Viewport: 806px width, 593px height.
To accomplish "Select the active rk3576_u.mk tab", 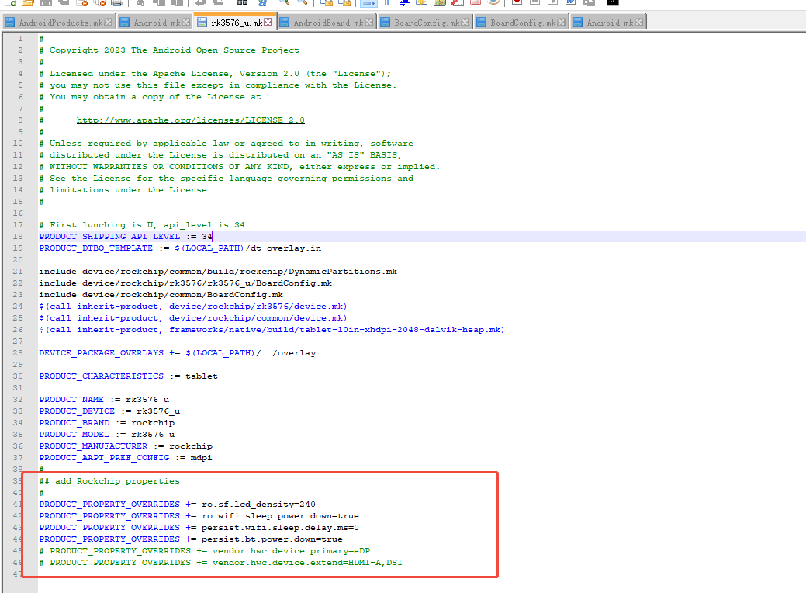I will point(235,23).
